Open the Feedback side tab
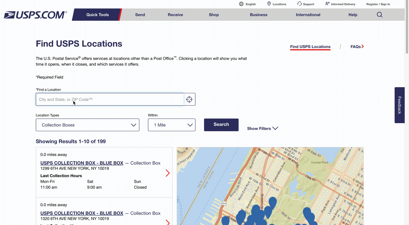409x225 pixels. [400, 105]
